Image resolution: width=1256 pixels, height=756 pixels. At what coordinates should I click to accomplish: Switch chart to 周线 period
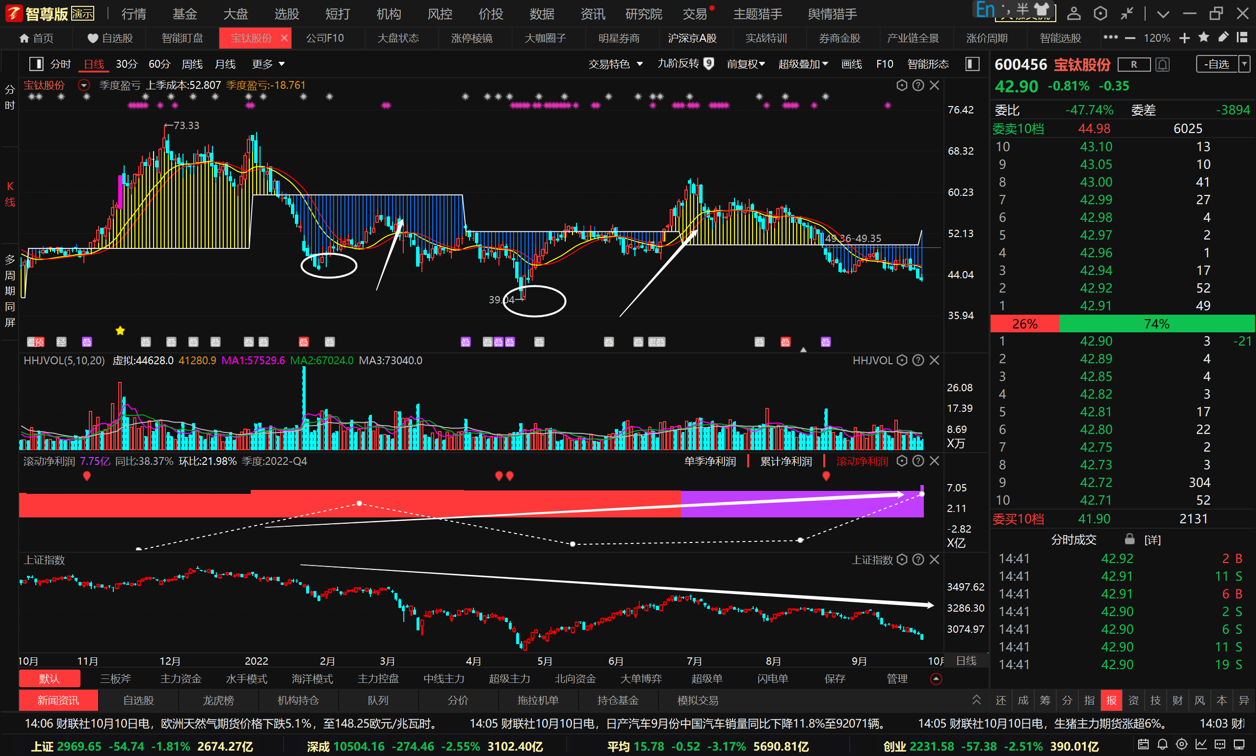pos(192,64)
